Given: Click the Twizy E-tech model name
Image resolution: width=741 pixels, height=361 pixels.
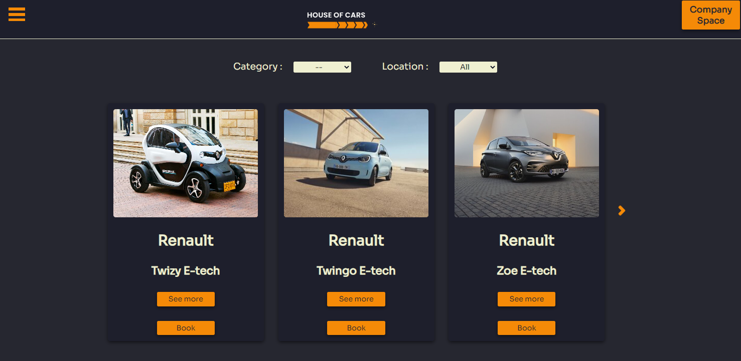Looking at the screenshot, I should tap(186, 271).
